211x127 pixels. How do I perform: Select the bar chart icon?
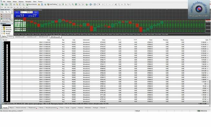[x=60, y=5]
